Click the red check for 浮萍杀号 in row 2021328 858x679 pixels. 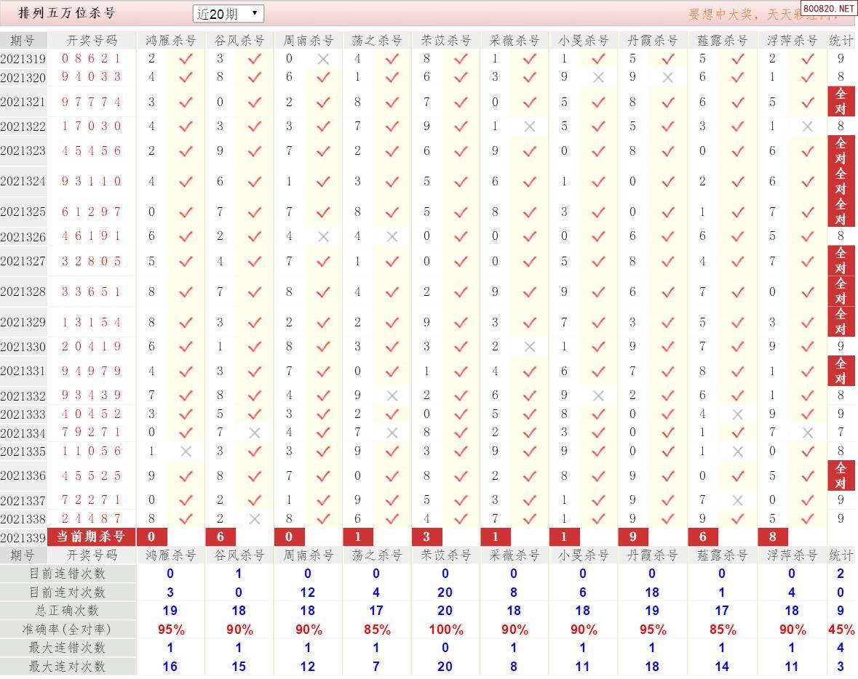coord(807,292)
